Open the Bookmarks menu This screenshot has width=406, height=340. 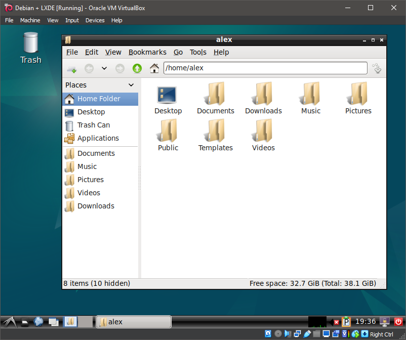click(147, 52)
